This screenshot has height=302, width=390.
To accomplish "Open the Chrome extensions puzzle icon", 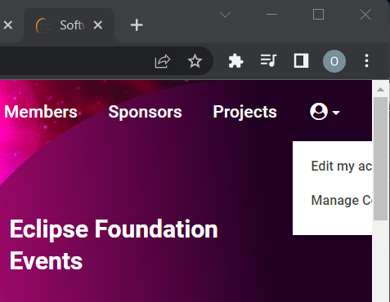I will pyautogui.click(x=235, y=61).
